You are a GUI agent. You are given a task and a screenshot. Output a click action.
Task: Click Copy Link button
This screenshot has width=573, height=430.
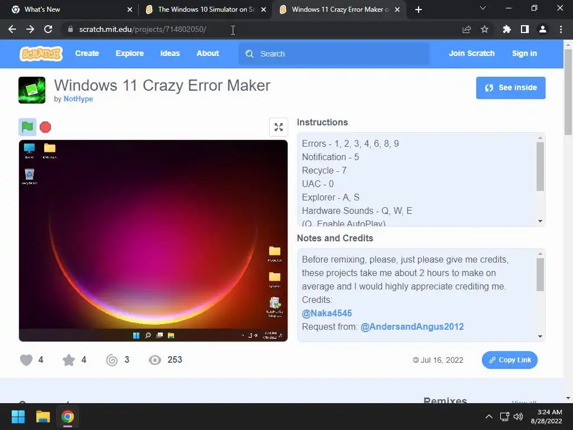tap(509, 360)
